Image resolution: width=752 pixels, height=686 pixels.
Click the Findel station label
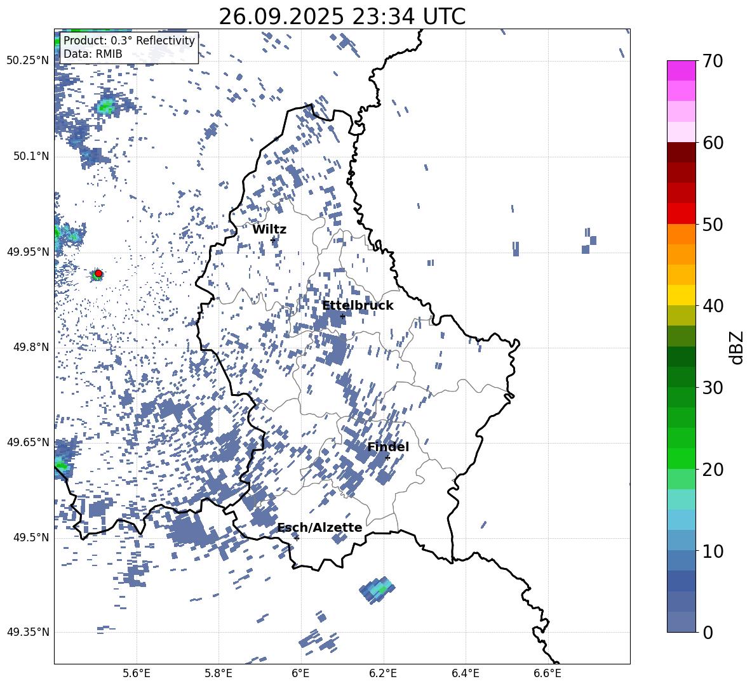coord(388,447)
